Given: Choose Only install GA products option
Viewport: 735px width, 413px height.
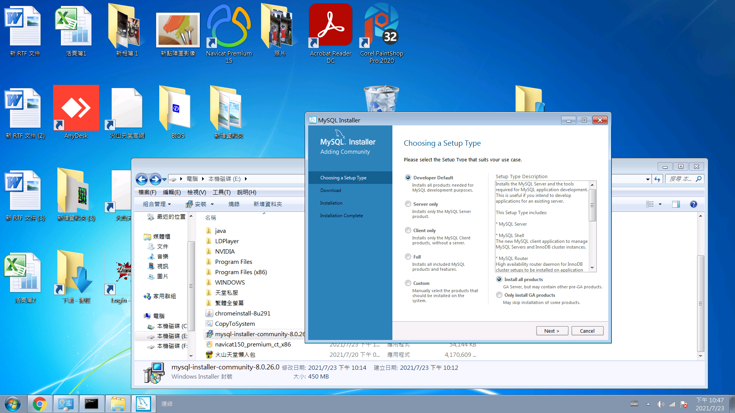Looking at the screenshot, I should tap(499, 295).
